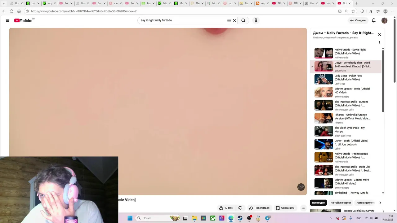Open the YouTube hamburger guide menu

coord(7,20)
